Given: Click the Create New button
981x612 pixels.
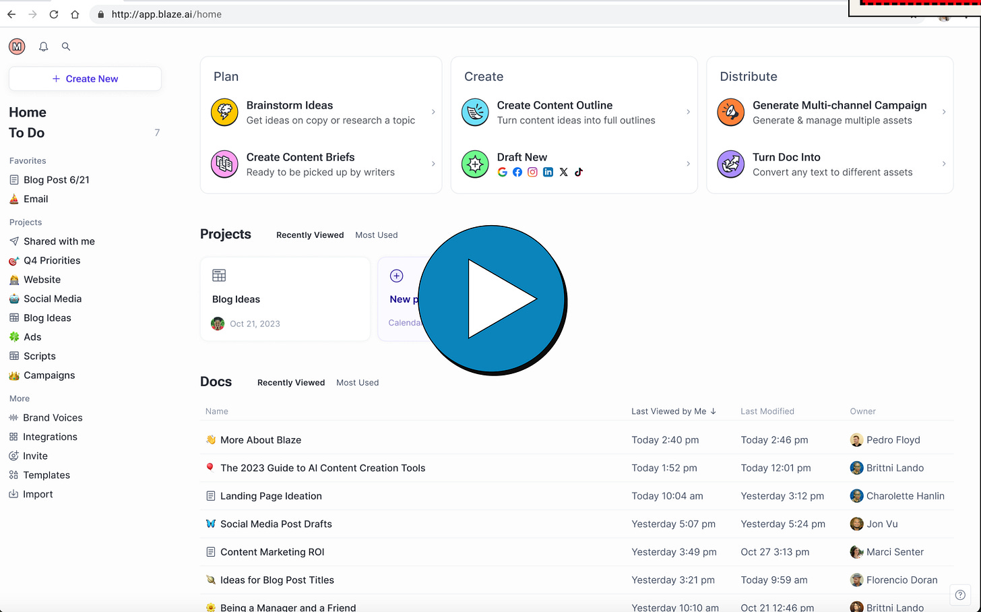Looking at the screenshot, I should pyautogui.click(x=85, y=79).
